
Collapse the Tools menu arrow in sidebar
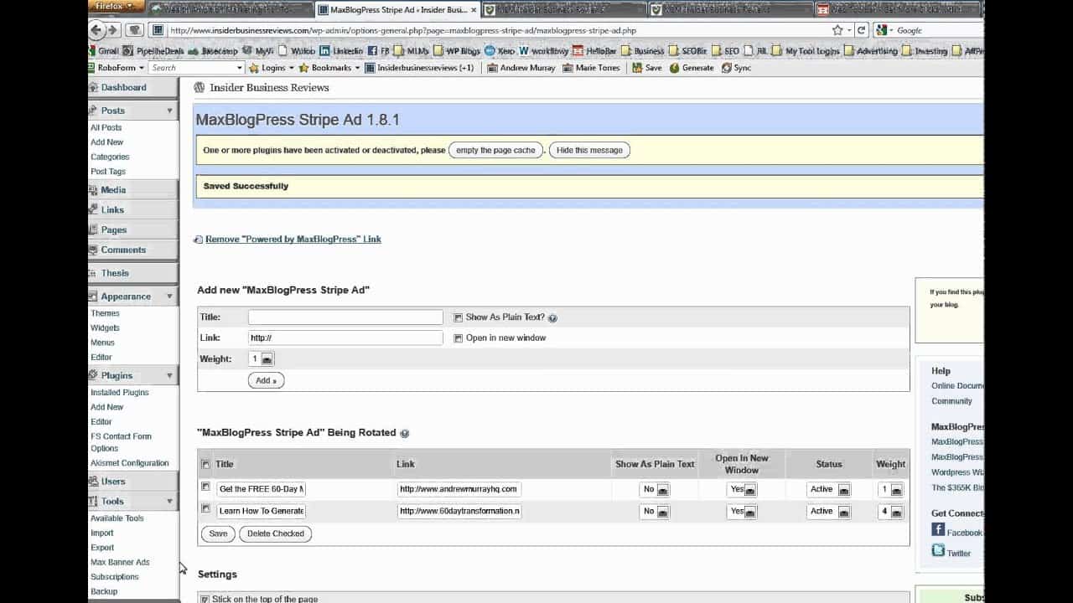click(169, 502)
